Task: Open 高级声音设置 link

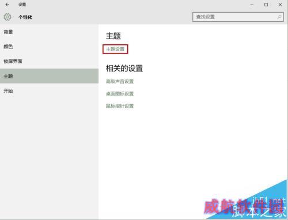Action: click(x=120, y=81)
